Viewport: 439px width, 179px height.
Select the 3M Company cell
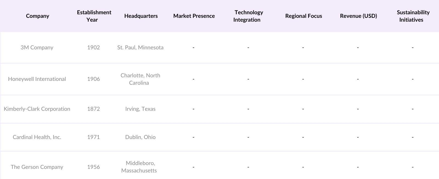point(37,47)
